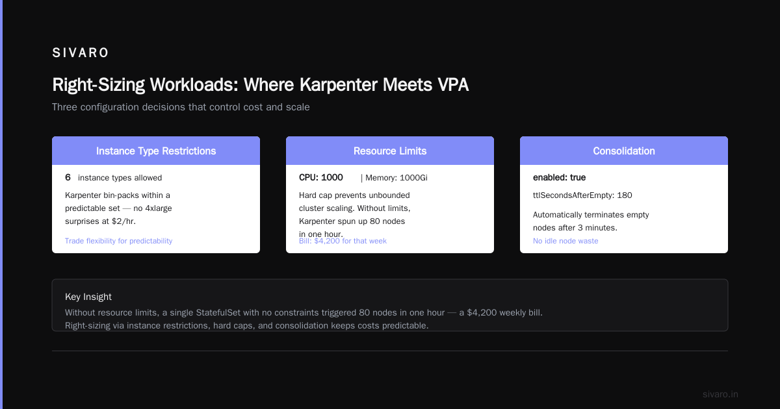Open the sivaro.in footer link
This screenshot has width=780, height=409.
(x=720, y=394)
